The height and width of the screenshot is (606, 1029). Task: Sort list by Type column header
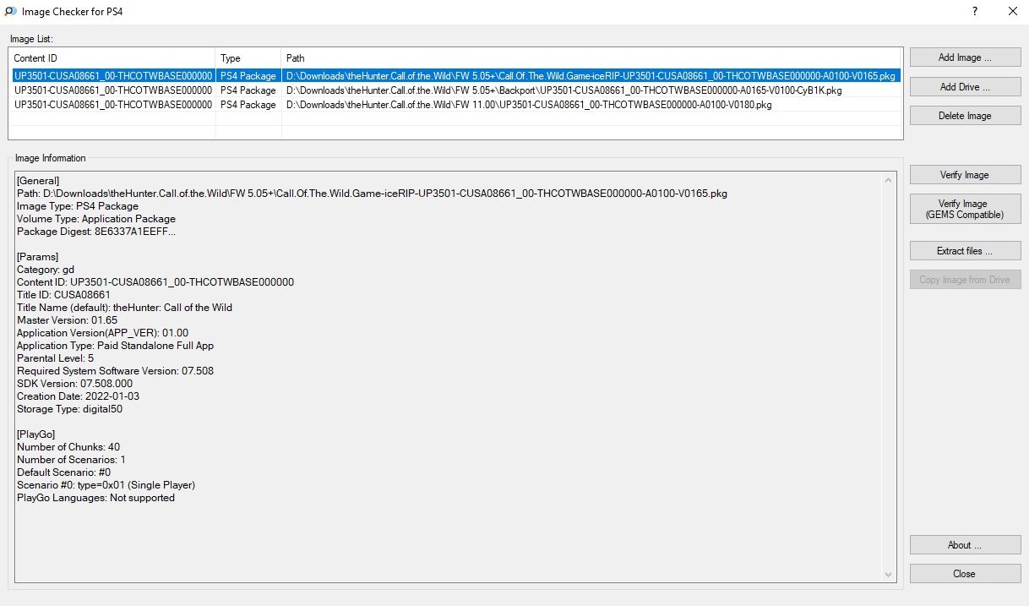pos(248,58)
